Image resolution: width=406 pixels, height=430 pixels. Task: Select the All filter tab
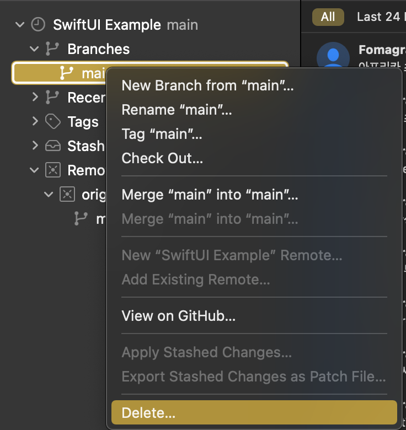pos(328,17)
